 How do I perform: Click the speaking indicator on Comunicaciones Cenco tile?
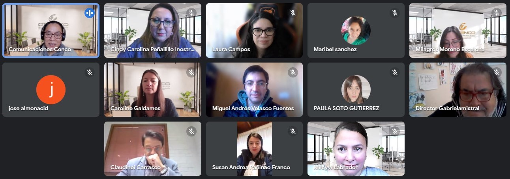pos(90,13)
